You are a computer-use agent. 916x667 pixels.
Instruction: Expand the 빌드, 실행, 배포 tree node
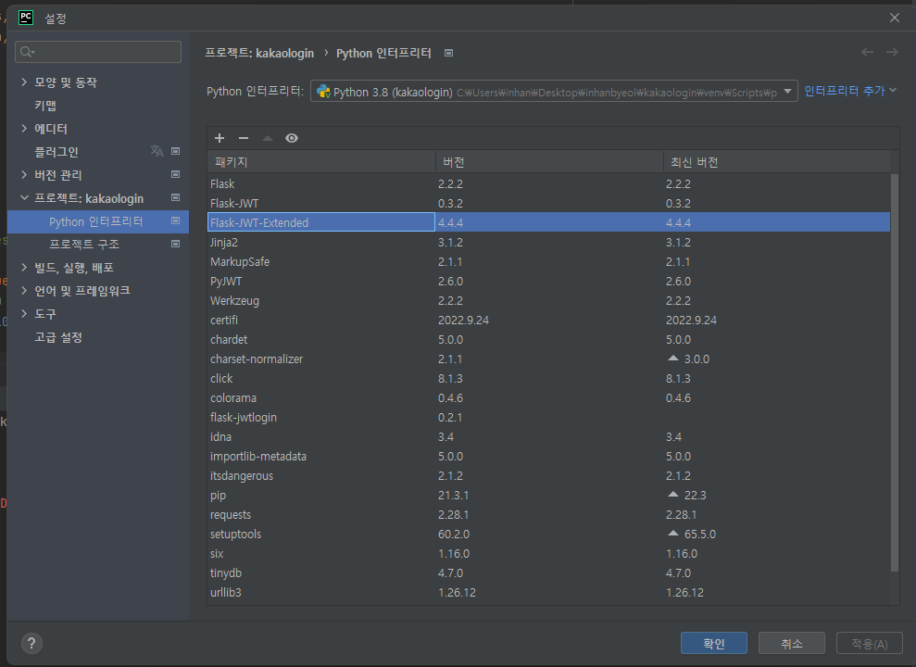[x=24, y=268]
